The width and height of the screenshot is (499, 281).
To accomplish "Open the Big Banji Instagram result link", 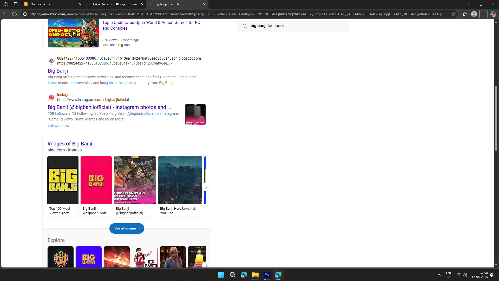I will (x=109, y=107).
